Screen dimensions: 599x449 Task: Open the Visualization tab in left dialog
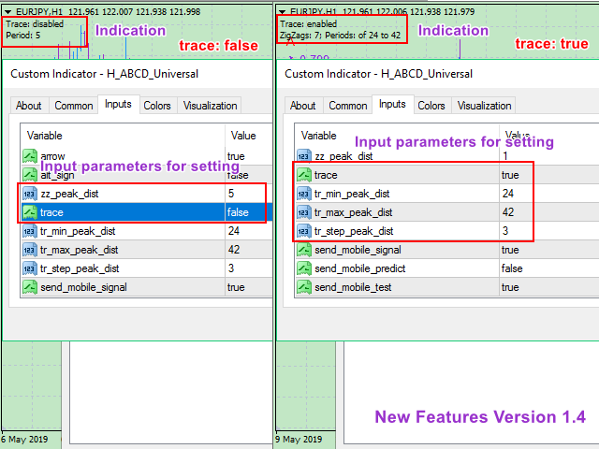(210, 106)
